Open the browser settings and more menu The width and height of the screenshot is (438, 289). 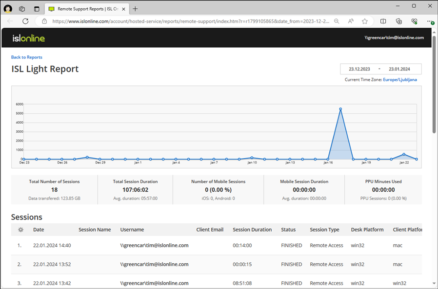coord(430,21)
